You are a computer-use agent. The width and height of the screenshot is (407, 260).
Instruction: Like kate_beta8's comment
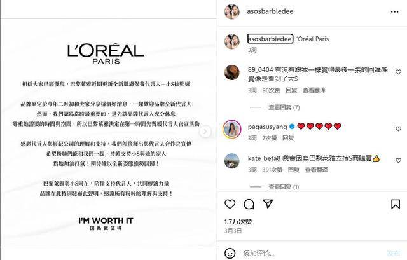tap(399, 160)
